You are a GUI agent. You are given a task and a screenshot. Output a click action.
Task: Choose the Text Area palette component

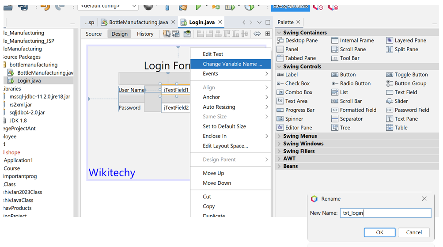point(296,101)
